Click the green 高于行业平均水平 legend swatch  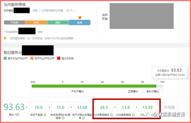pos(5,58)
